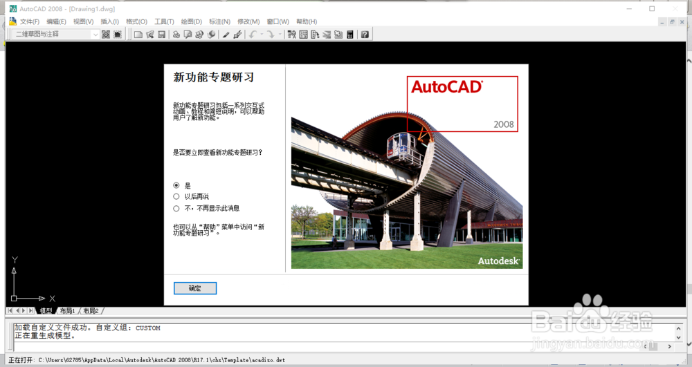
Task: Open Workspace Settings gear icon
Action: 106,35
